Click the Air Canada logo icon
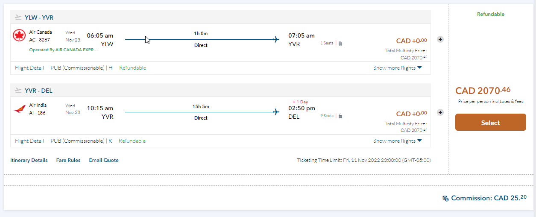Image resolution: width=536 pixels, height=217 pixels. (20, 35)
